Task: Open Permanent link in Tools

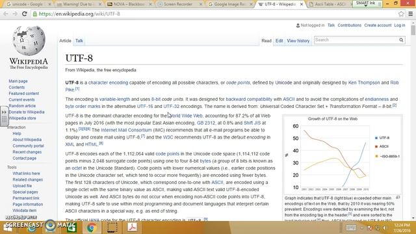Action: pyautogui.click(x=26, y=198)
